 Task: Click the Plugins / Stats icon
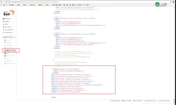[x=5, y=56]
